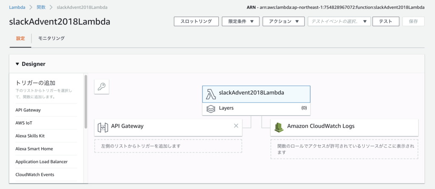Click the ARN text at top right
The image size is (435, 189).
(336, 8)
